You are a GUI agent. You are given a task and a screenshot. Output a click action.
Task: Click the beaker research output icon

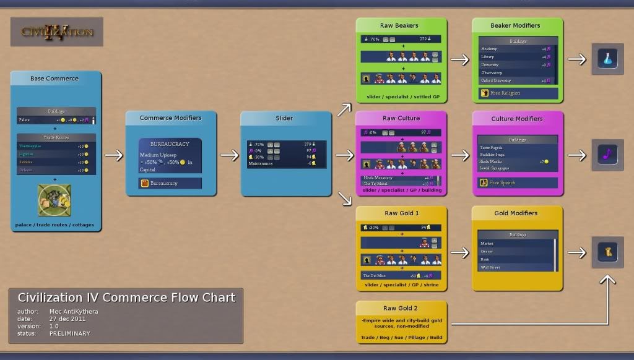point(607,59)
